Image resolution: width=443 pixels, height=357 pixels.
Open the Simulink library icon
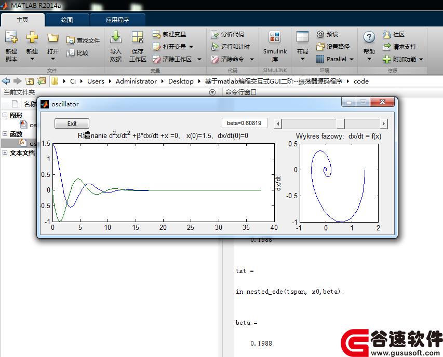[x=275, y=37]
